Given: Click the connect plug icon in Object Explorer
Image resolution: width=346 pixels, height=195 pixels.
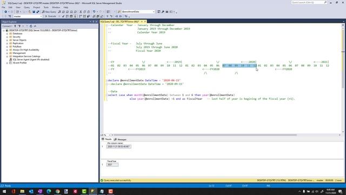Looking at the screenshot, I should [15, 26].
